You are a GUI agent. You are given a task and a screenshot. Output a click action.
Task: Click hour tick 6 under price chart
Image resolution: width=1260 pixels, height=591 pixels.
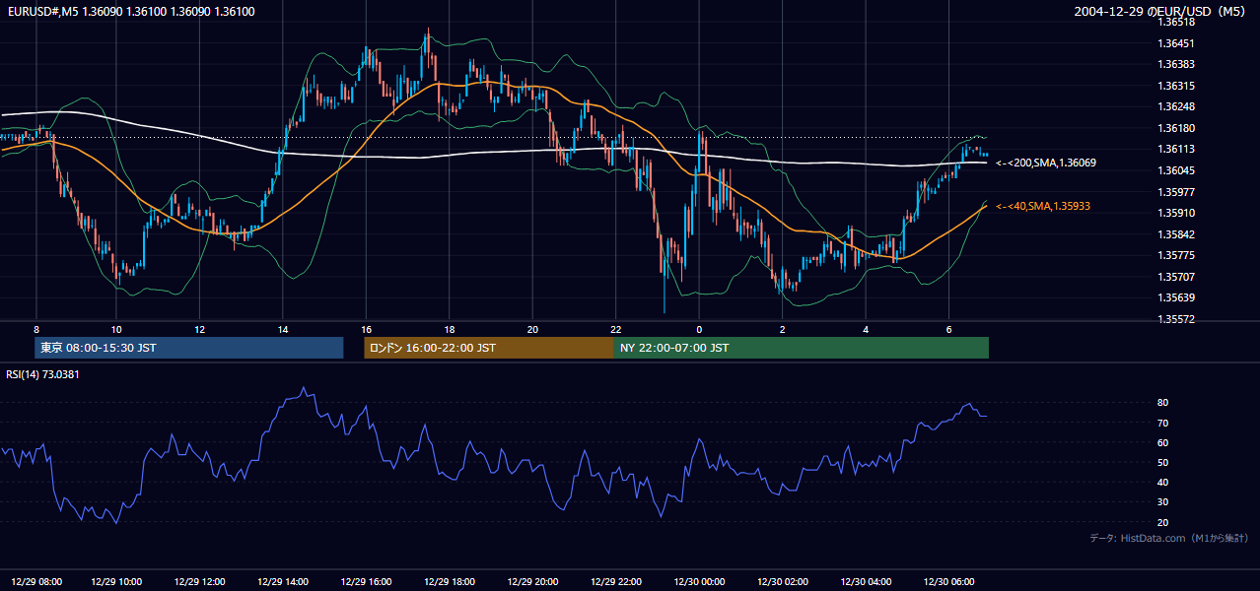point(948,329)
